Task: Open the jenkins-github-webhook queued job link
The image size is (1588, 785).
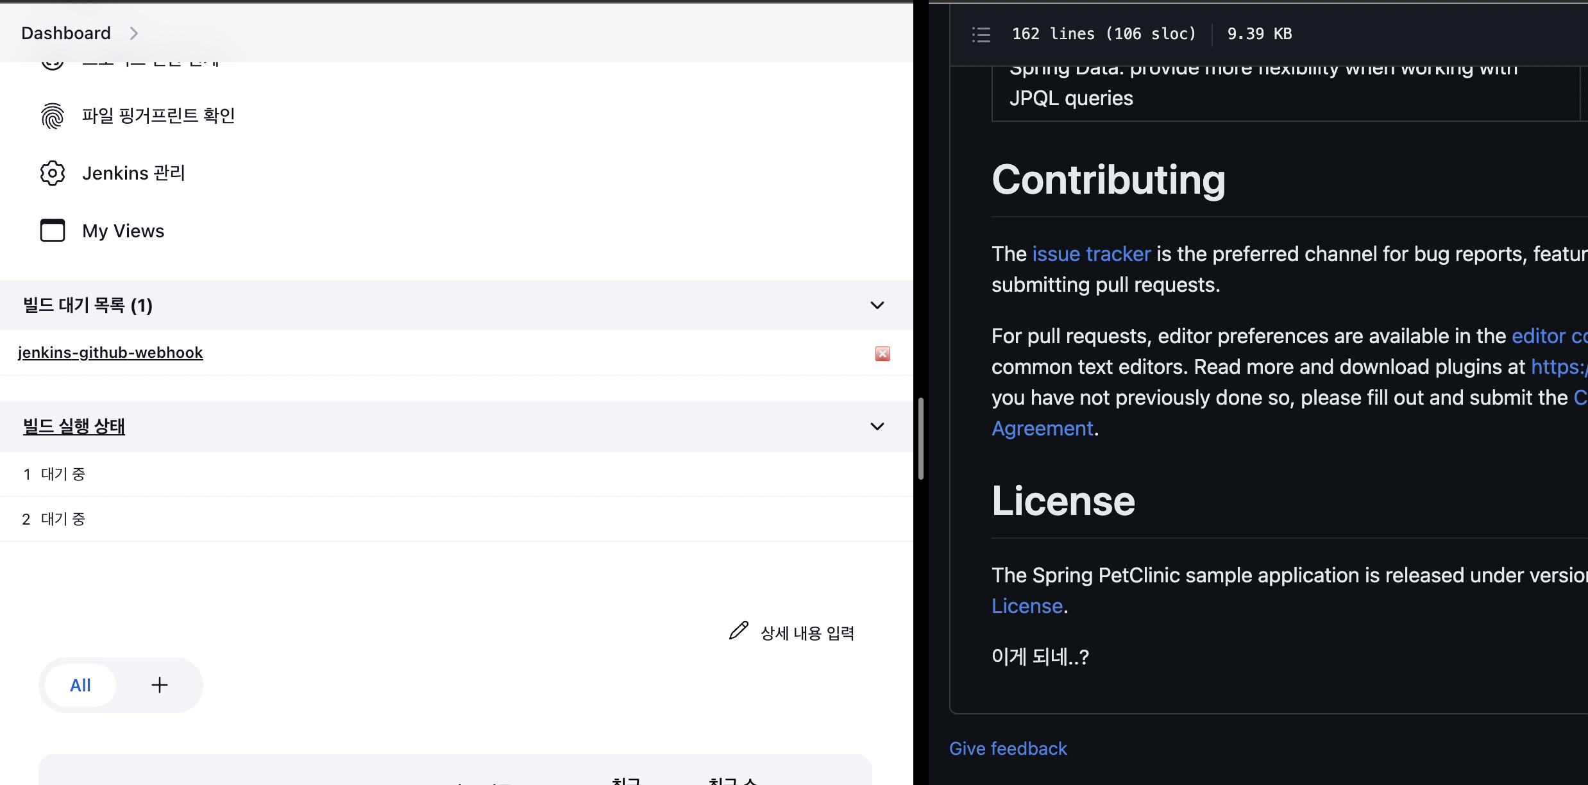Action: 110,353
